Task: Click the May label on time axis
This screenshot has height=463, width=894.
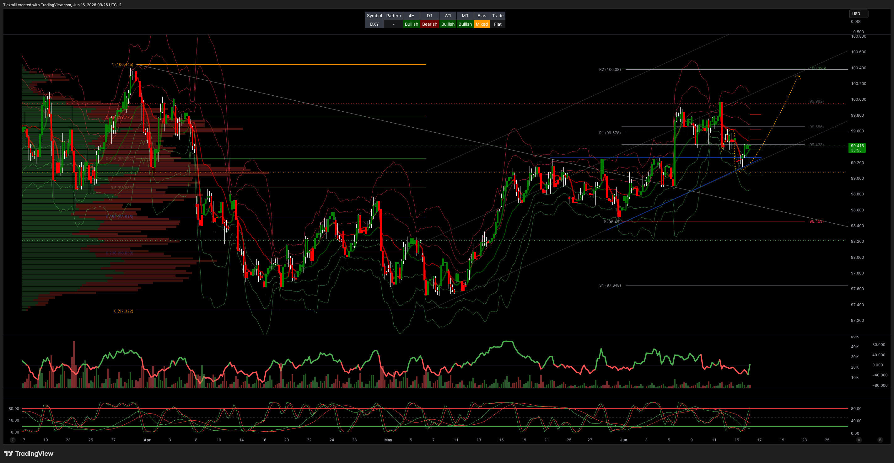Action: 388,440
